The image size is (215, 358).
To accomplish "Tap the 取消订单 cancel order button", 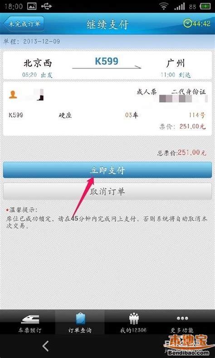I will point(107,191).
